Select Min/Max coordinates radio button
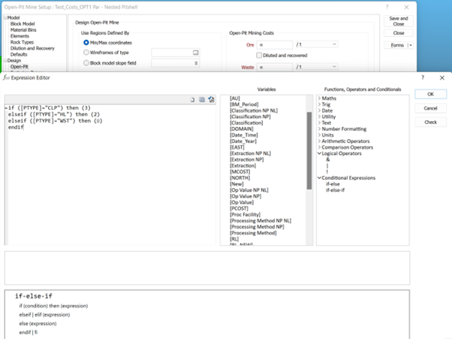Image resolution: width=452 pixels, height=339 pixels. [x=86, y=43]
